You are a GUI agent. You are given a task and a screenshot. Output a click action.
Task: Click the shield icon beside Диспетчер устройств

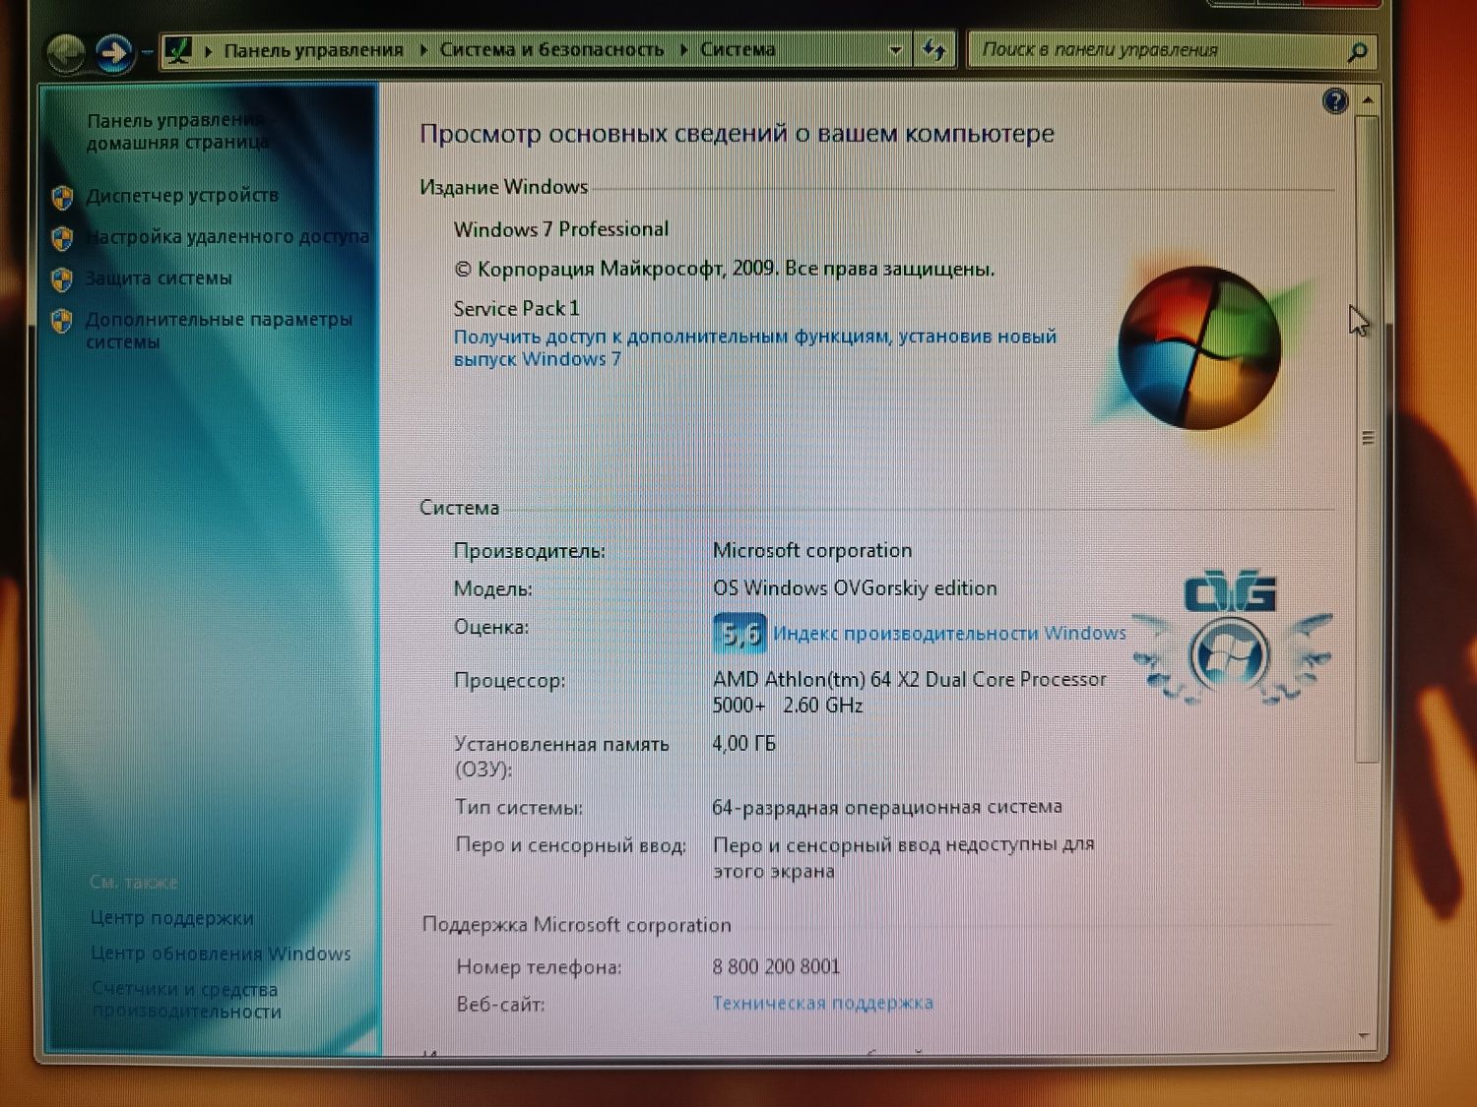62,197
